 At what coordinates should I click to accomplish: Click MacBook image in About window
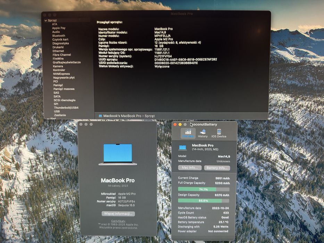(118, 154)
